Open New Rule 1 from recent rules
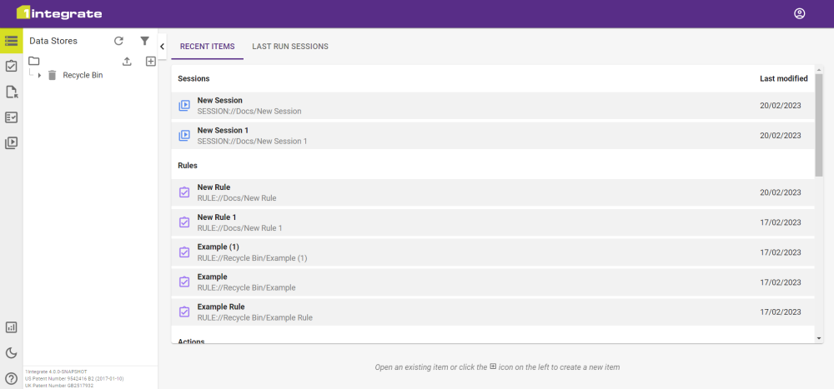Screen dimensions: 834x389 [x=217, y=222]
